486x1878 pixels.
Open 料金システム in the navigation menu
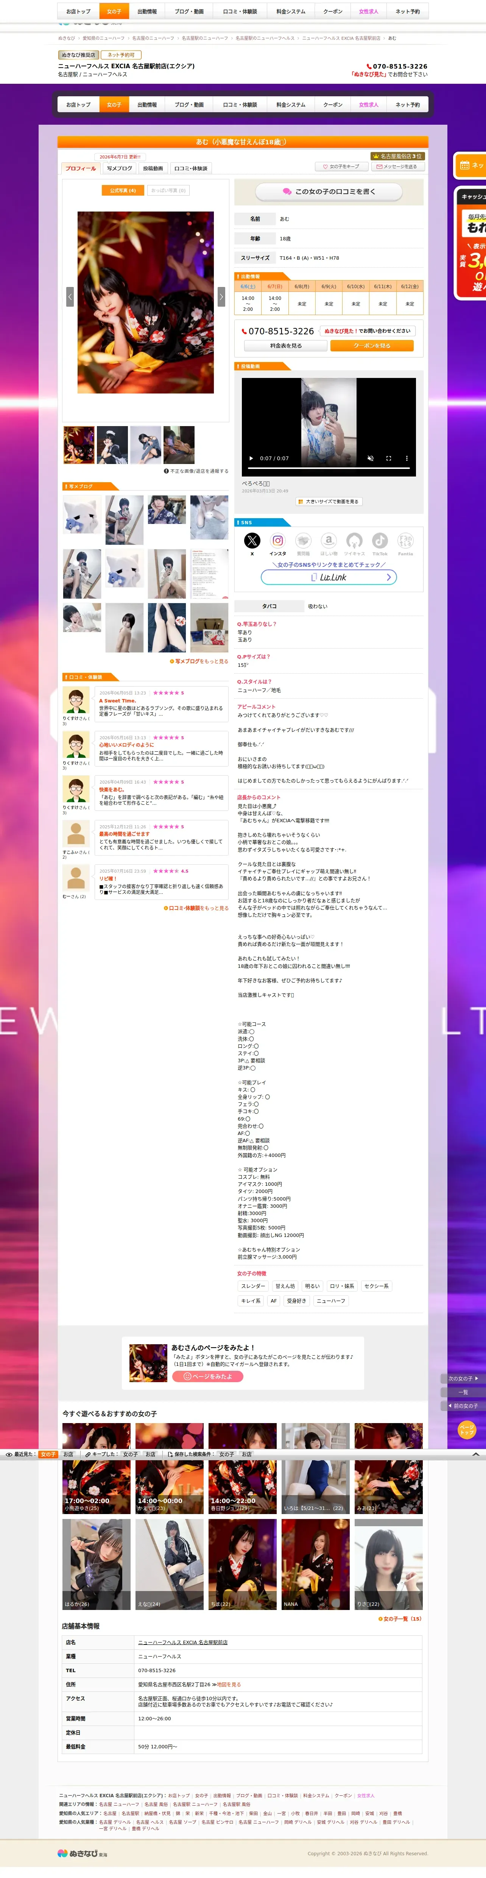(x=291, y=104)
